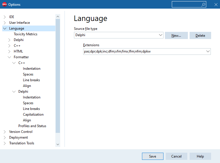Expand the Translation Tools node
This screenshot has height=163, width=220.
(5, 143)
